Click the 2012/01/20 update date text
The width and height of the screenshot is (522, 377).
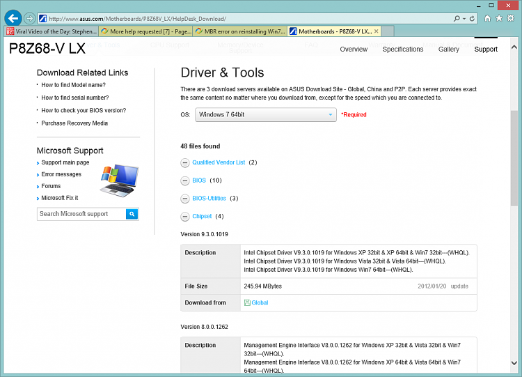[x=443, y=286]
